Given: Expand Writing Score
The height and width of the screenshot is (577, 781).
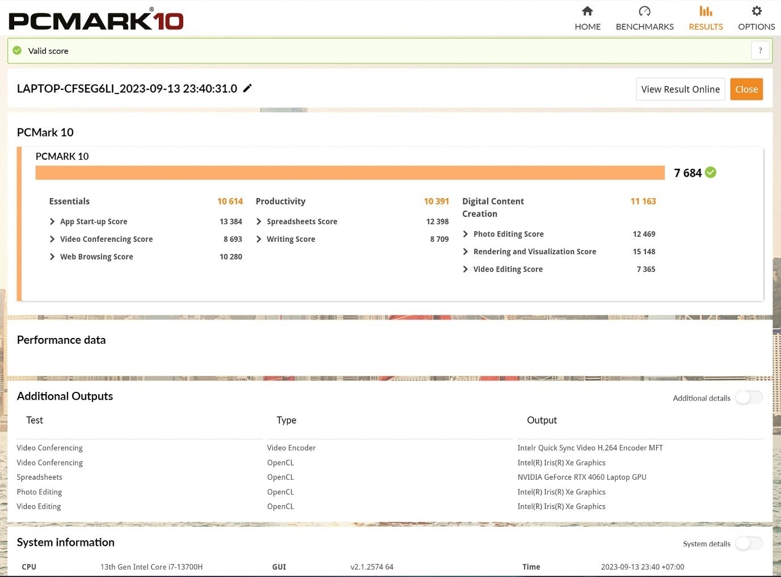Looking at the screenshot, I should tap(259, 239).
